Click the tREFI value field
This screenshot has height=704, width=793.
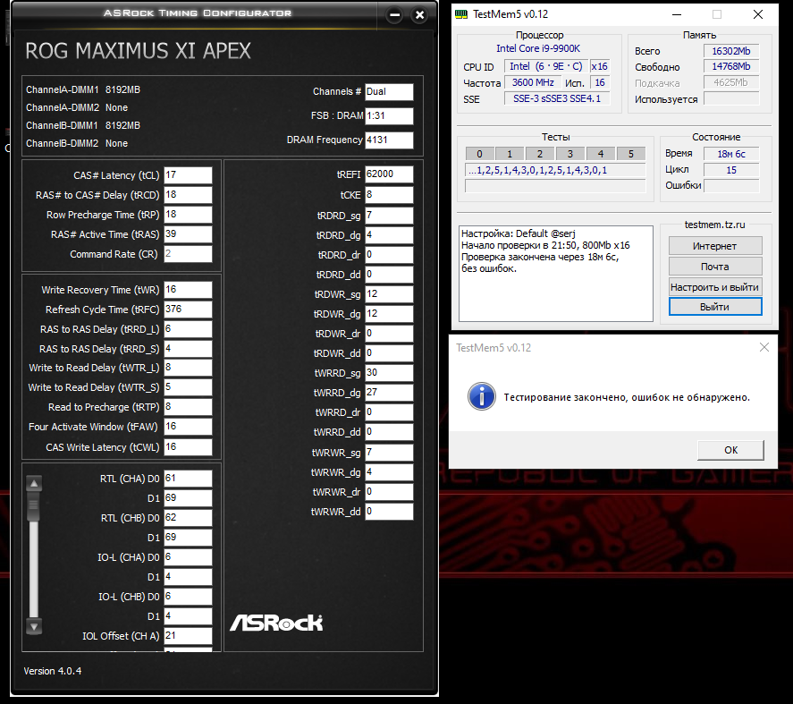389,174
